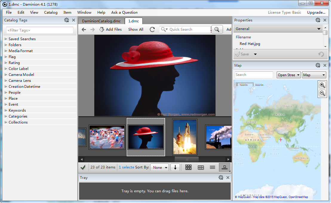Zoom in on the map
Screen dimensions: 331x203
coord(322,85)
